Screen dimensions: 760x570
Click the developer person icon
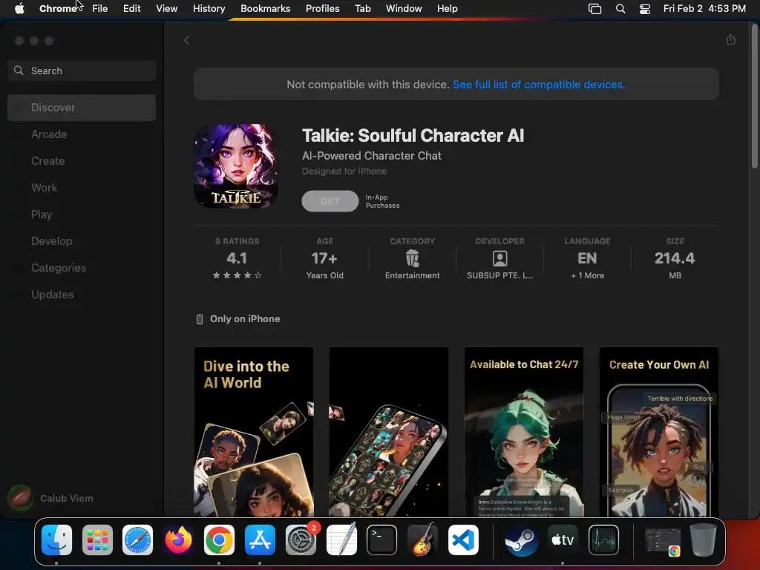[x=499, y=258]
